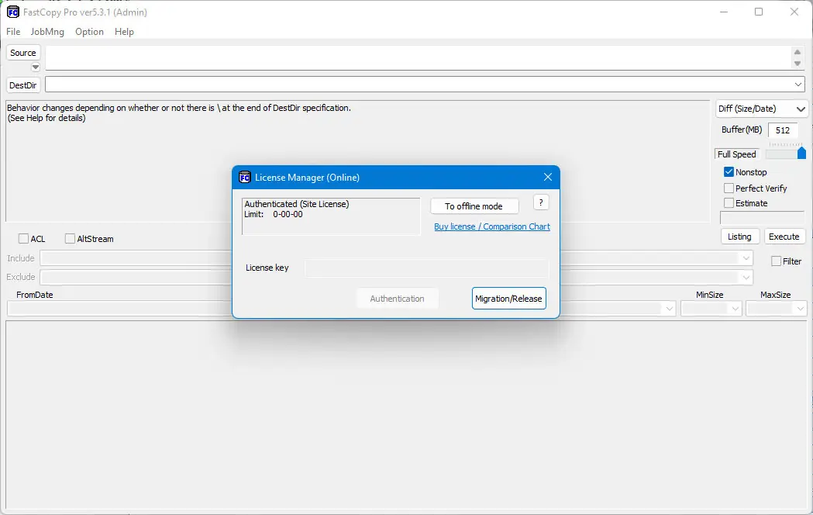813x515 pixels.
Task: Adjust the Full Speed slider handle
Action: (x=801, y=153)
